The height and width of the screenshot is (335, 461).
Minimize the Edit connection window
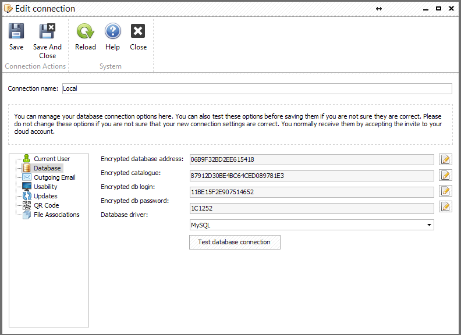tap(425, 9)
